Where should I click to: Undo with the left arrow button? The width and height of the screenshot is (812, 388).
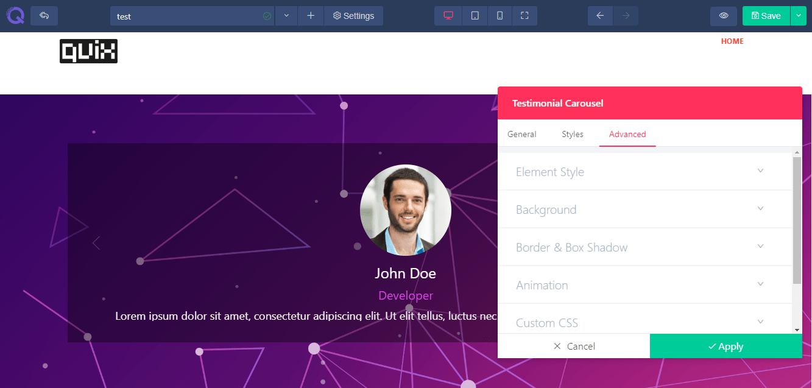(x=600, y=16)
